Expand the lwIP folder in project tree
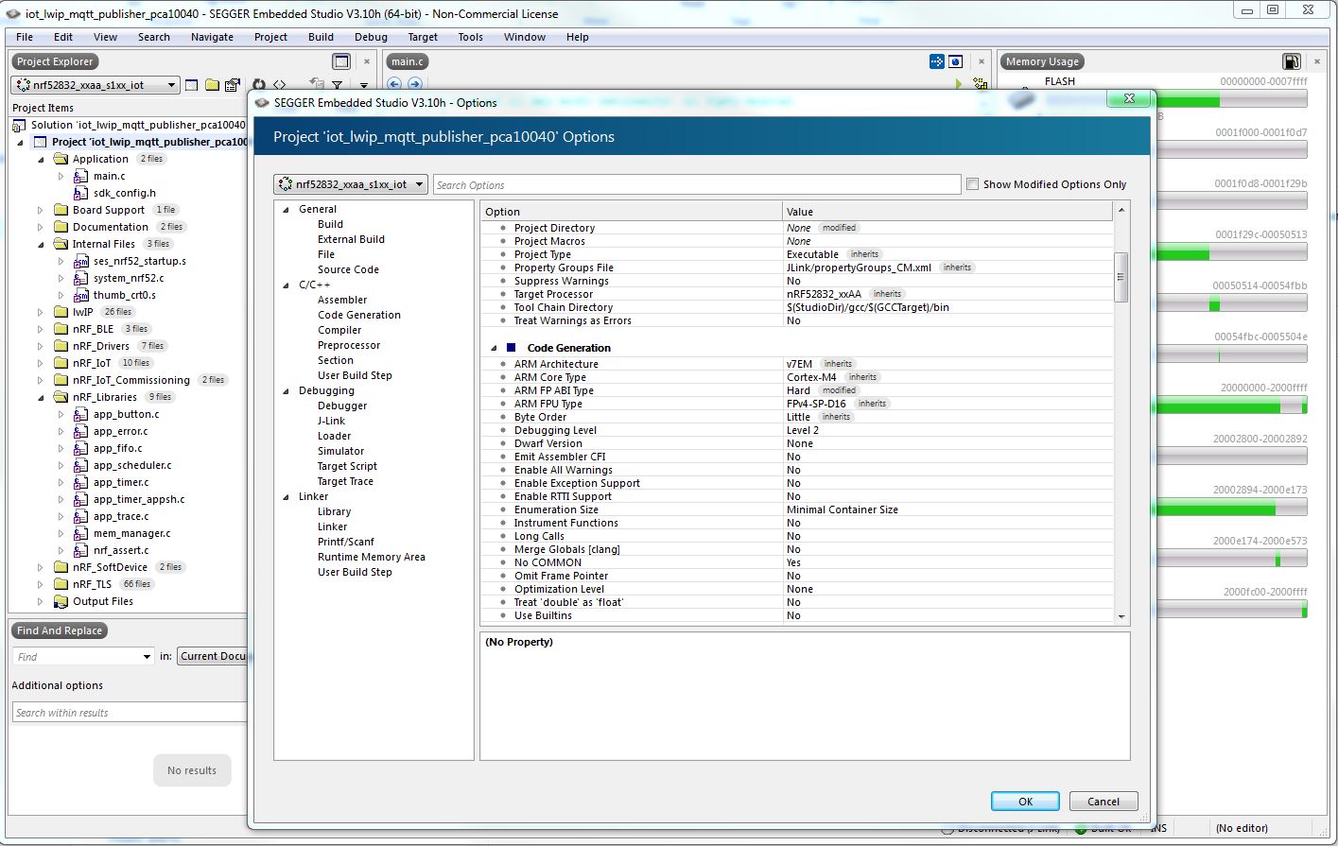This screenshot has width=1338, height=846. point(41,312)
